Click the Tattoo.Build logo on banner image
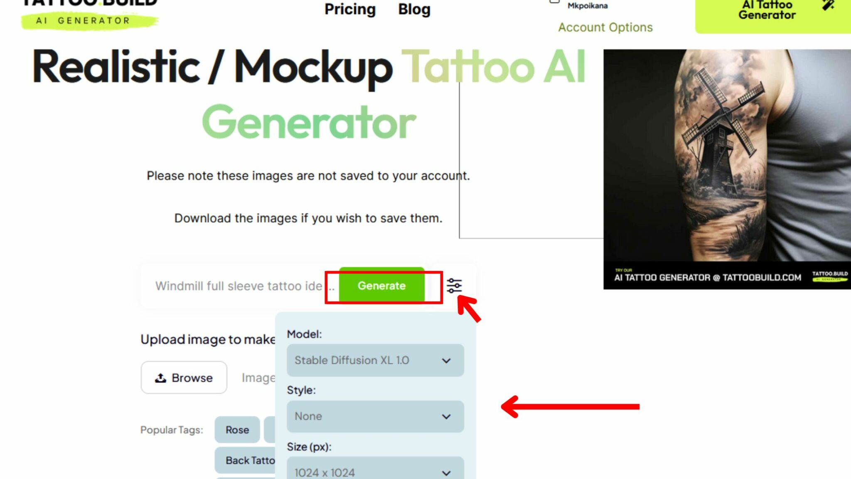 (x=830, y=276)
